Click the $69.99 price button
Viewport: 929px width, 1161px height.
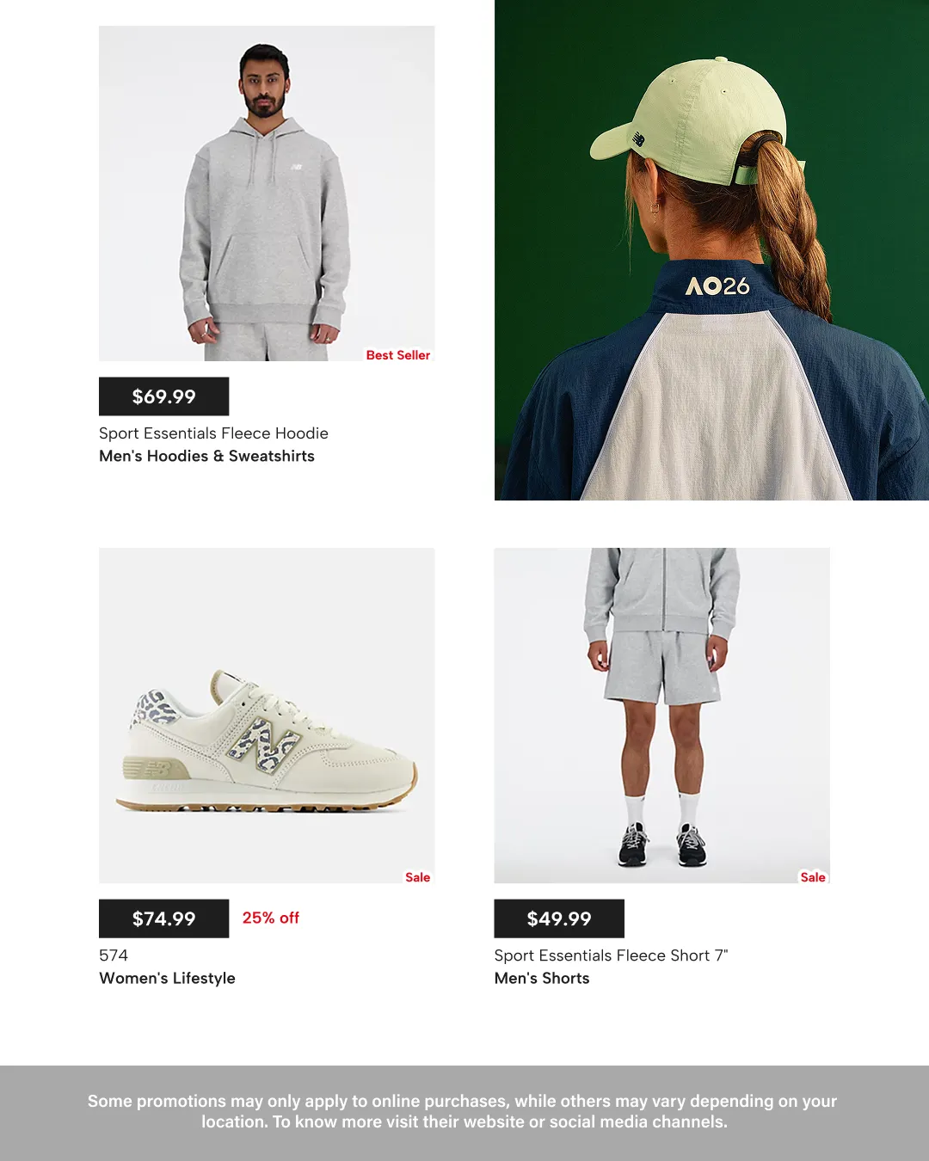click(163, 396)
